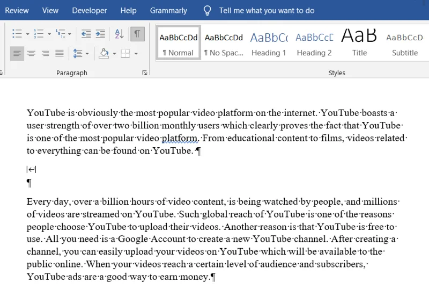Viewport: 429px width, 303px height.
Task: Click the line break symbol in document
Action: coord(32,169)
